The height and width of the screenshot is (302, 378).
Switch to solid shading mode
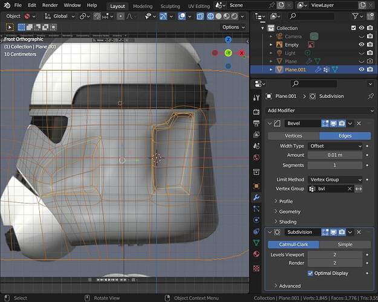(x=218, y=16)
